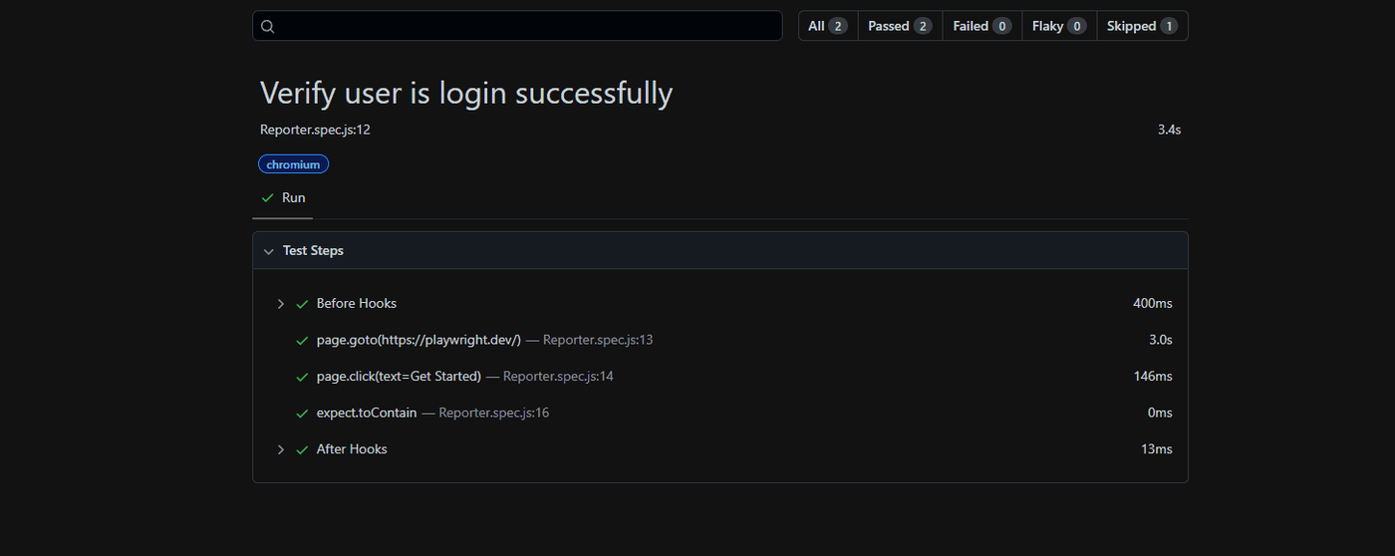This screenshot has height=556, width=1395.
Task: Show All tests filter
Action: click(827, 26)
